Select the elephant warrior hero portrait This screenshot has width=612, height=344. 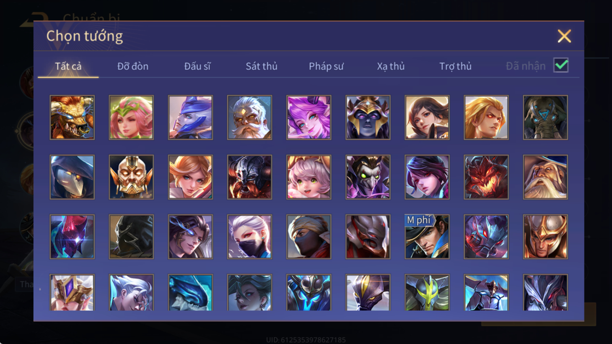545,117
